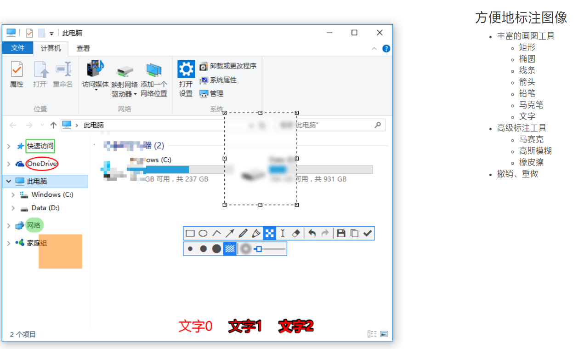Select OneDrive in the navigation pane

coord(42,164)
